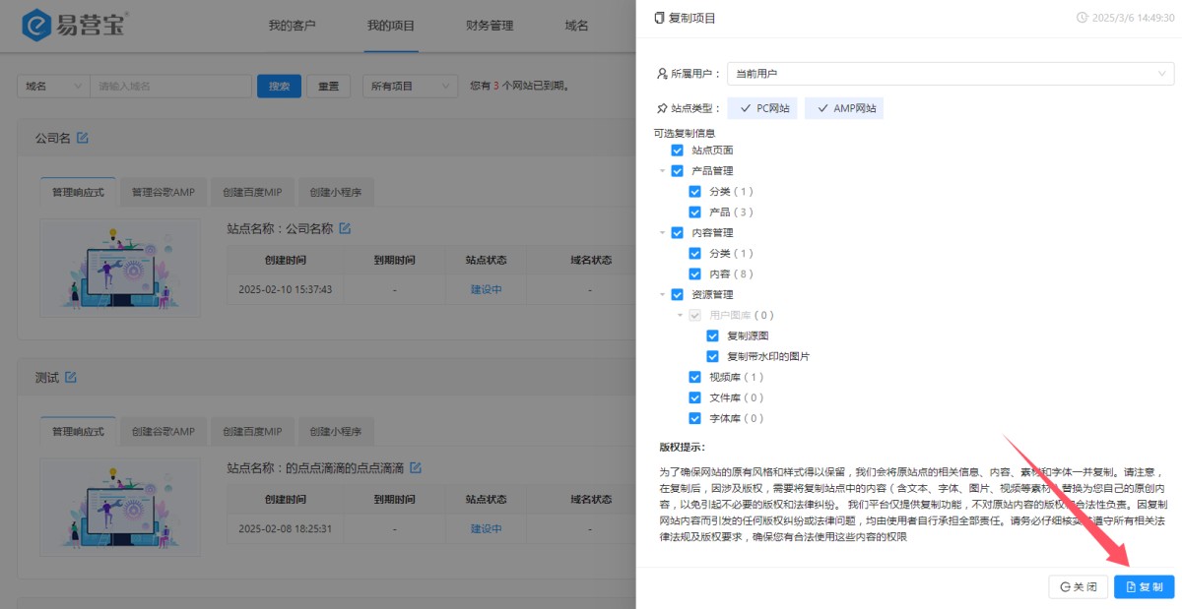The width and height of the screenshot is (1182, 609).
Task: Toggle the PC网站 site type option
Action: [762, 108]
